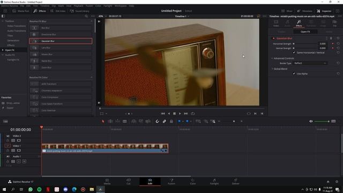The height and width of the screenshot is (193, 343).
Task: Collapse Global Blend section
Action: tap(272, 69)
